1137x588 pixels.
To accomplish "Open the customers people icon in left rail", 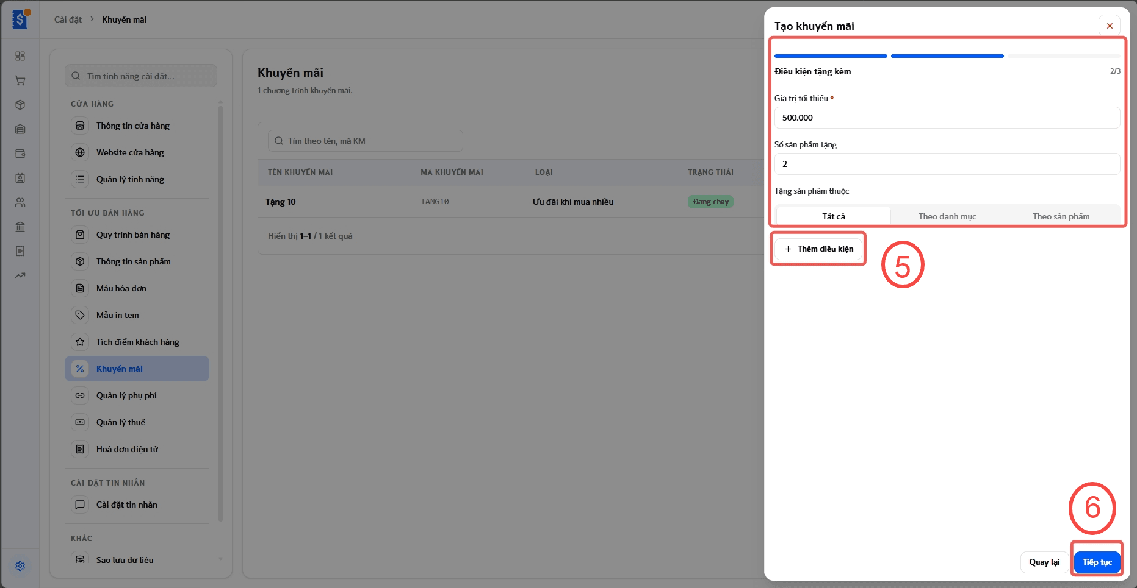I will pos(20,202).
